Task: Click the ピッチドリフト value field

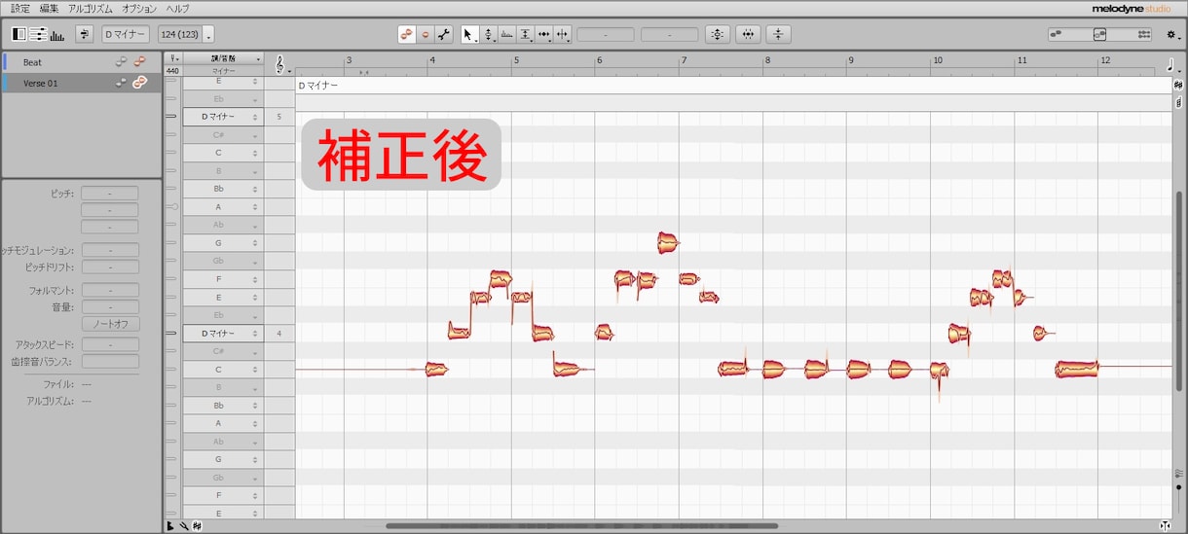Action: [x=110, y=267]
